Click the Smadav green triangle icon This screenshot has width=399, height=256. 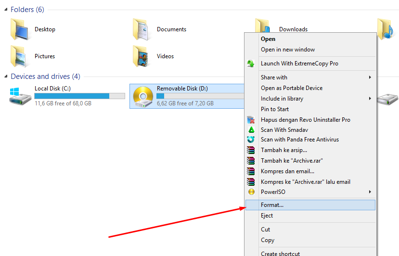tap(251, 130)
